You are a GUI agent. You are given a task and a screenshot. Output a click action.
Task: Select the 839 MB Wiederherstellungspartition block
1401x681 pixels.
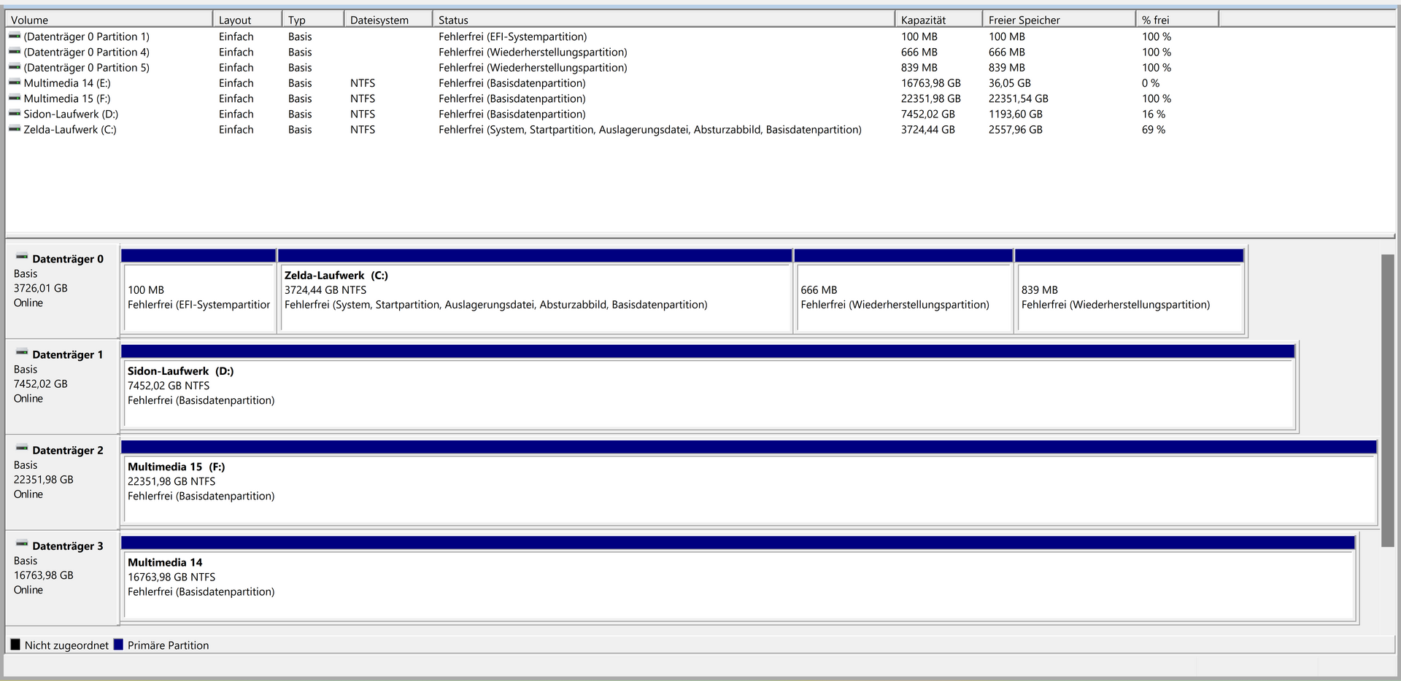pyautogui.click(x=1130, y=292)
